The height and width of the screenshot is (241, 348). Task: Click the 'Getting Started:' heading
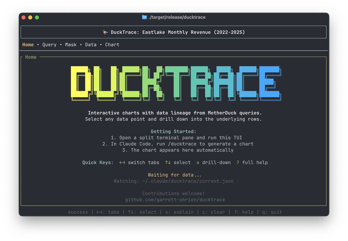click(173, 131)
